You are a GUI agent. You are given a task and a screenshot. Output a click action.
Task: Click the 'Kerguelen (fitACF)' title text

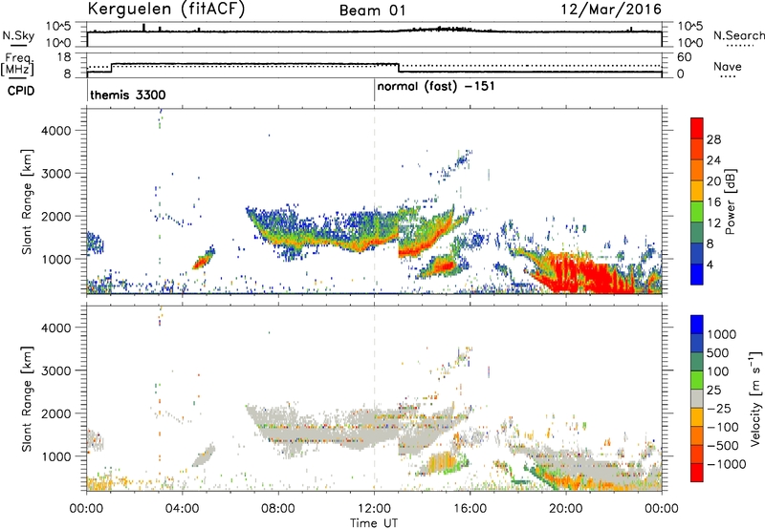pos(165,10)
